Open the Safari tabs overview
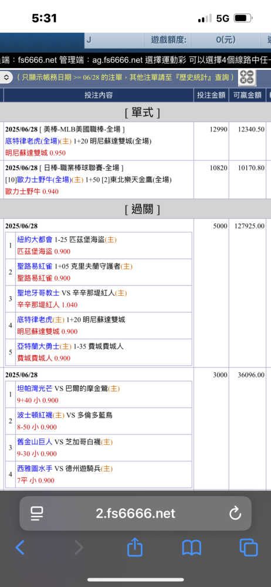This screenshot has width=271, height=587. point(249,548)
